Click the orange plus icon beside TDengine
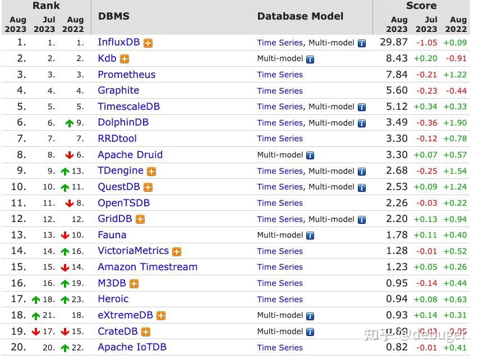 click(151, 172)
